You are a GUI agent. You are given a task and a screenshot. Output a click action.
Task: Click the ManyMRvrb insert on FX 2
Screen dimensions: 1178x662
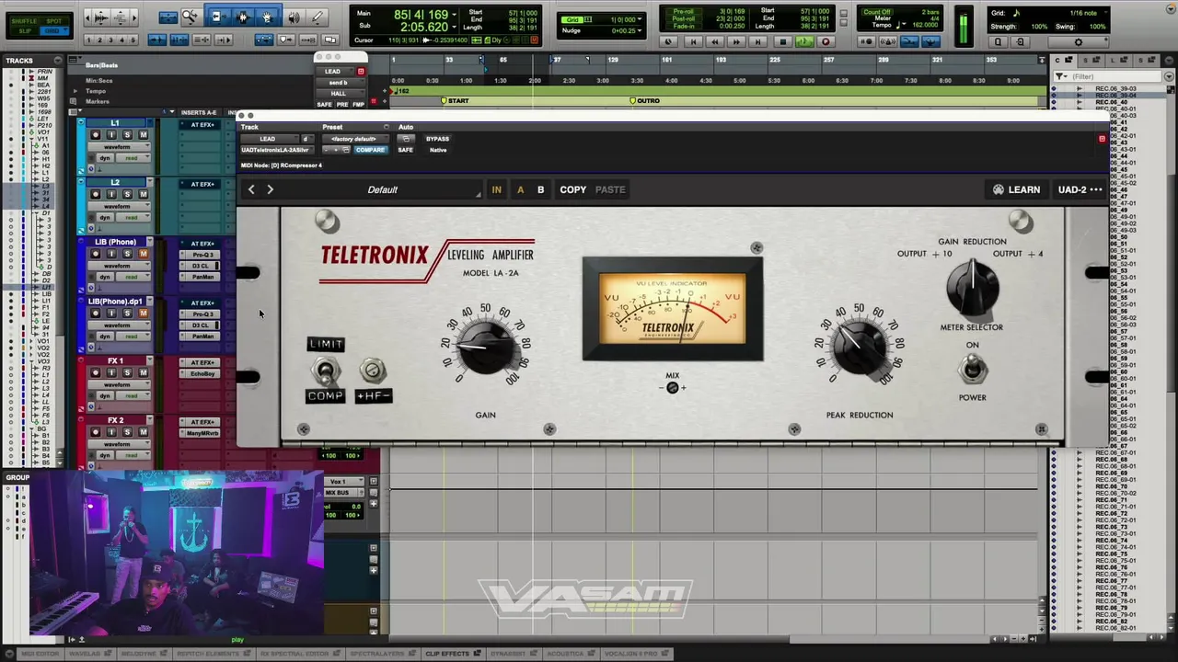pos(202,433)
